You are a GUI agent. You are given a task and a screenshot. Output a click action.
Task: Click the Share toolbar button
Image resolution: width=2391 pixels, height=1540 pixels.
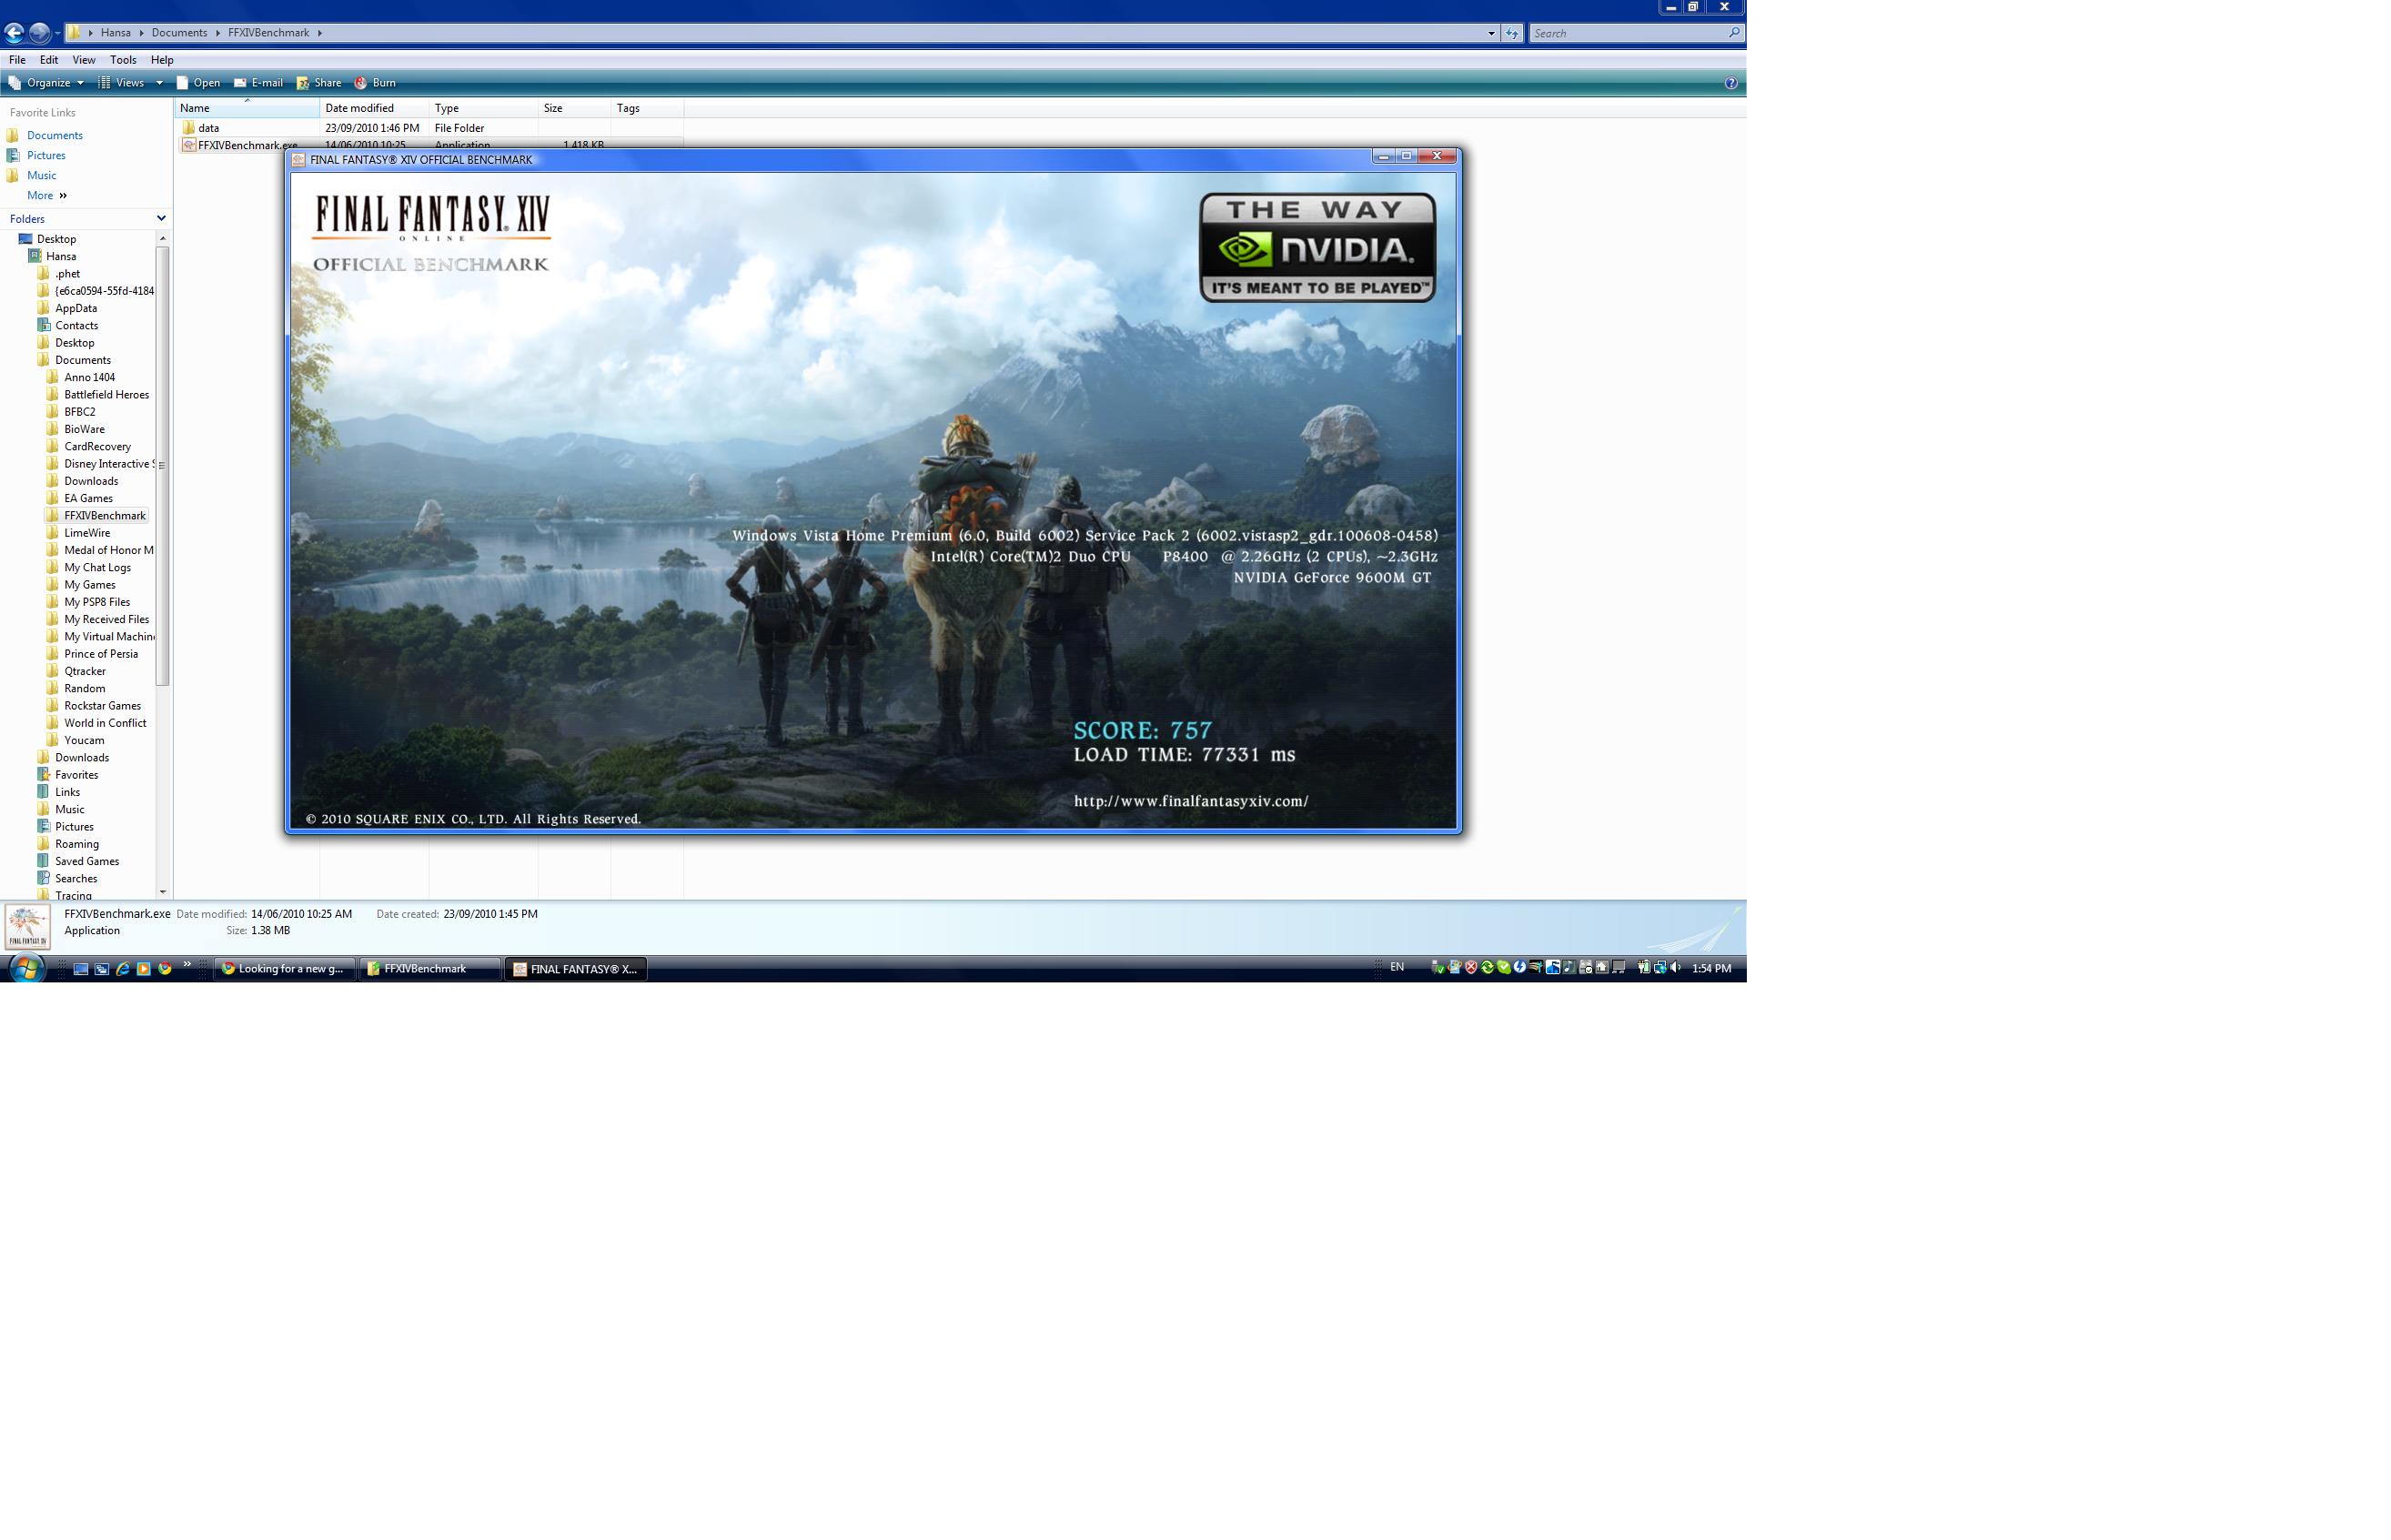point(319,83)
